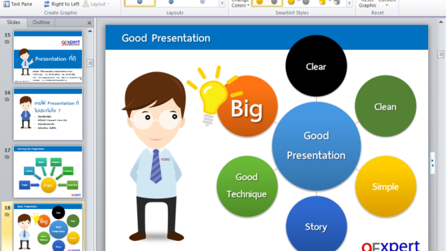Select the green Good Technique circle
This screenshot has height=251, width=446.
tap(247, 187)
